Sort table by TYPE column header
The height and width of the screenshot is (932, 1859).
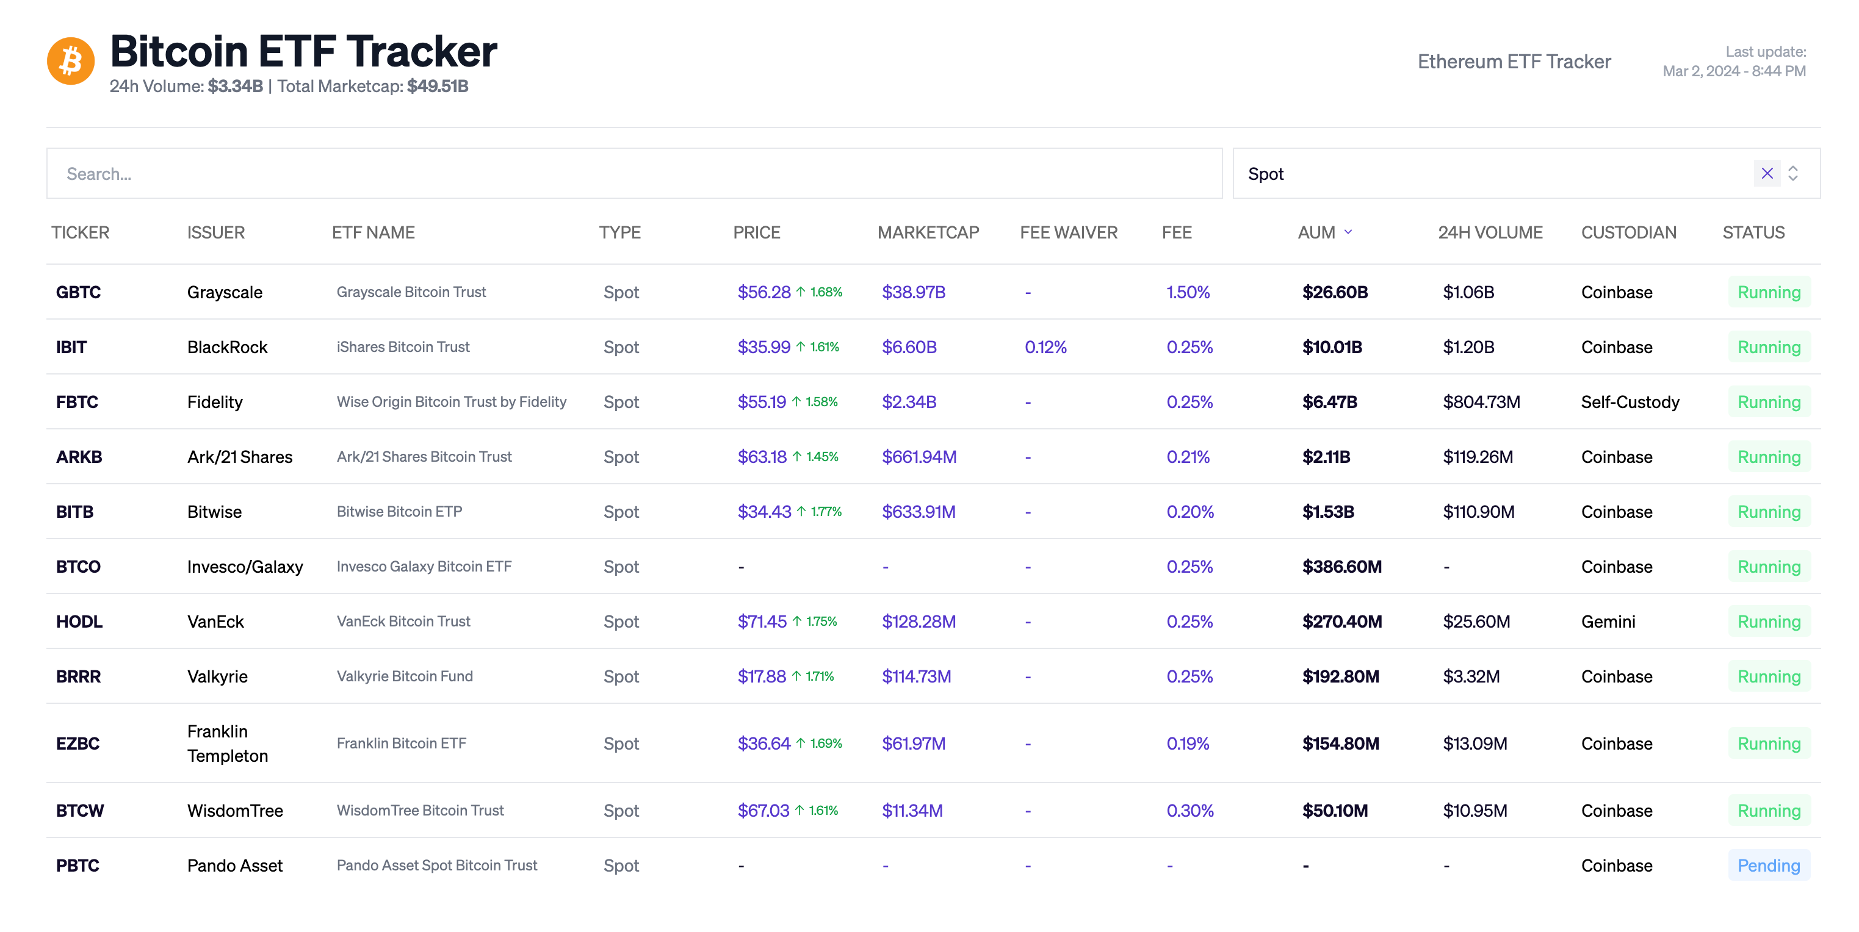click(x=620, y=232)
